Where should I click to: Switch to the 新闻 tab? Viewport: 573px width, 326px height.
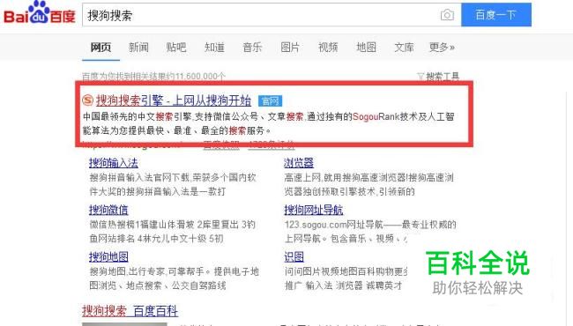click(138, 47)
